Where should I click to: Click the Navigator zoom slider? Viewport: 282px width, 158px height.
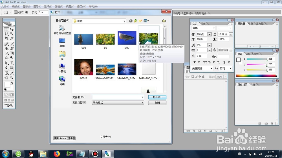[x=260, y=46]
